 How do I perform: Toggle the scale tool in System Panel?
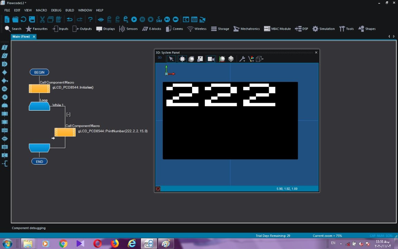pos(200,59)
